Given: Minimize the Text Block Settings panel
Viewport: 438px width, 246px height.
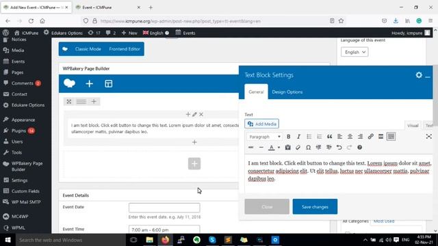Looking at the screenshot, I should click(428, 76).
